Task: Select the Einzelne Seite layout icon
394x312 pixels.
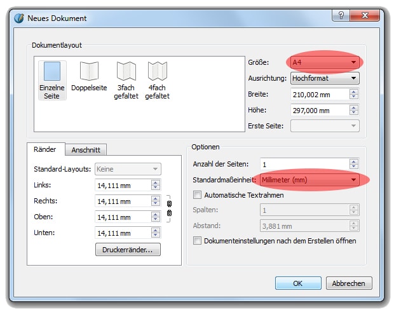Action: pyautogui.click(x=52, y=71)
